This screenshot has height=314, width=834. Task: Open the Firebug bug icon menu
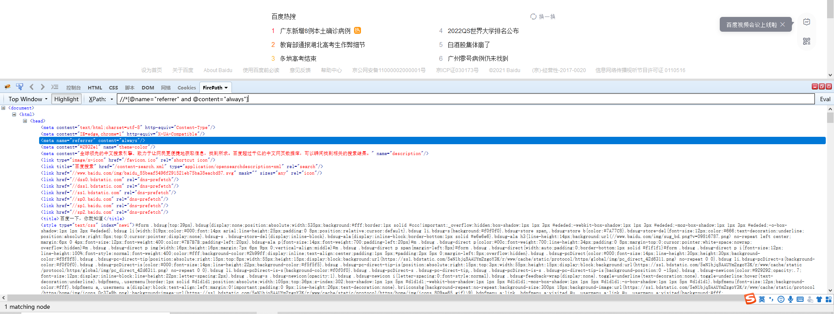[x=7, y=87]
